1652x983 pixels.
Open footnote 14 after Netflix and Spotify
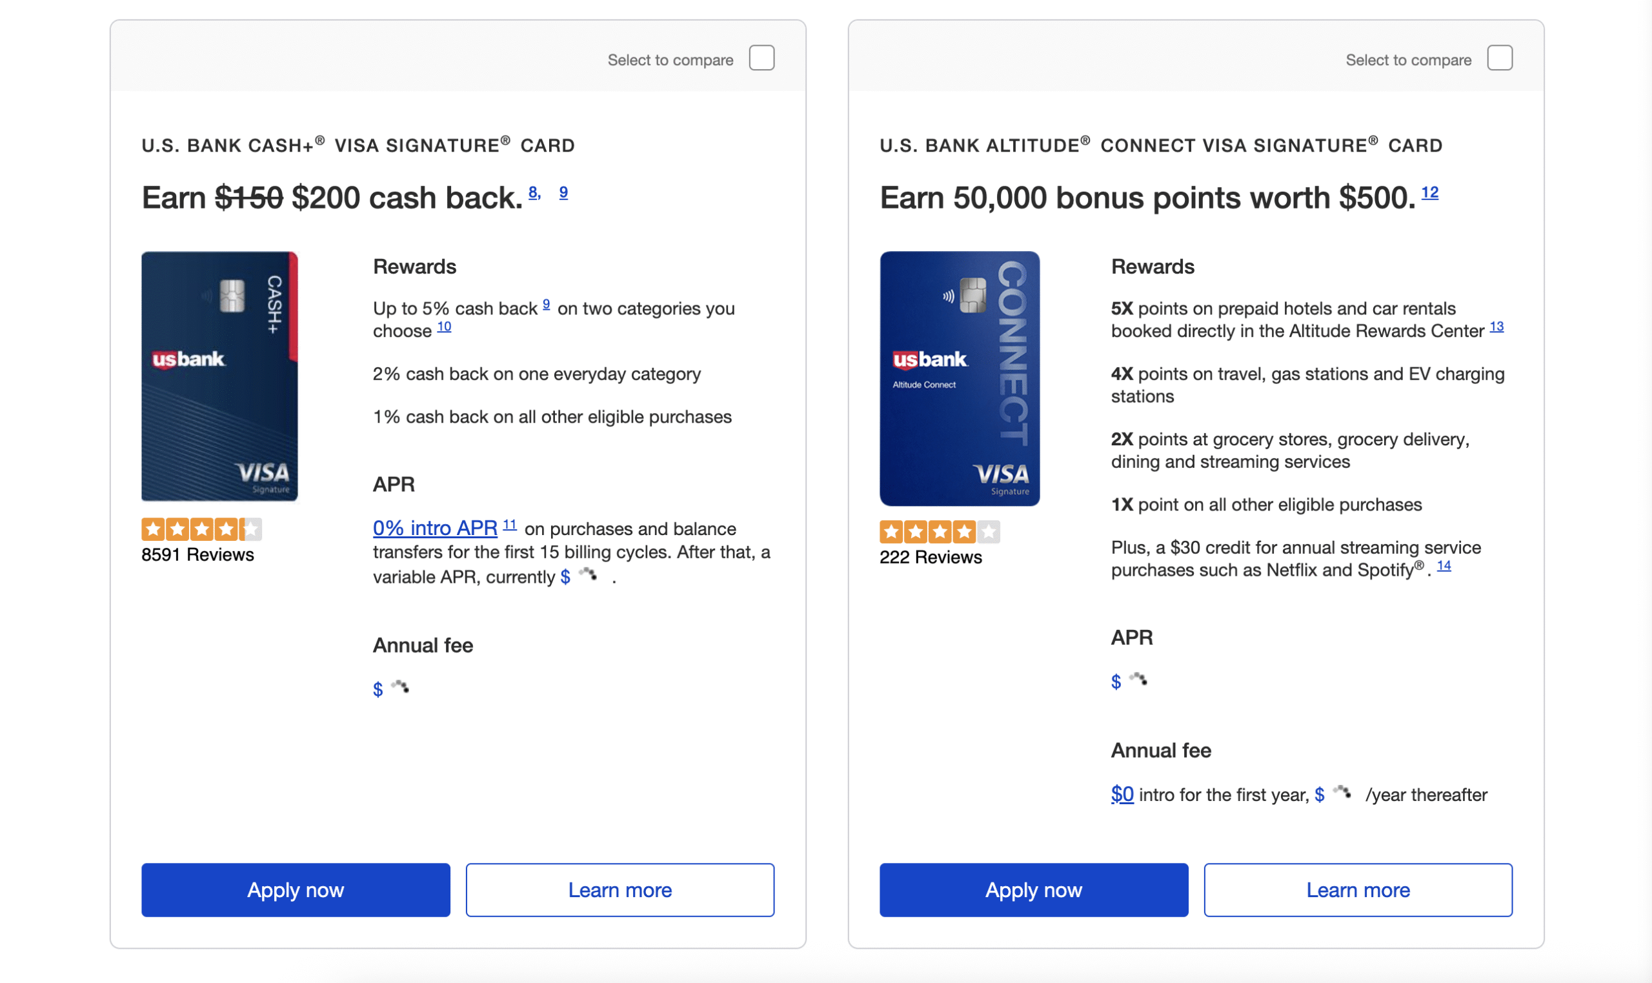(1444, 565)
